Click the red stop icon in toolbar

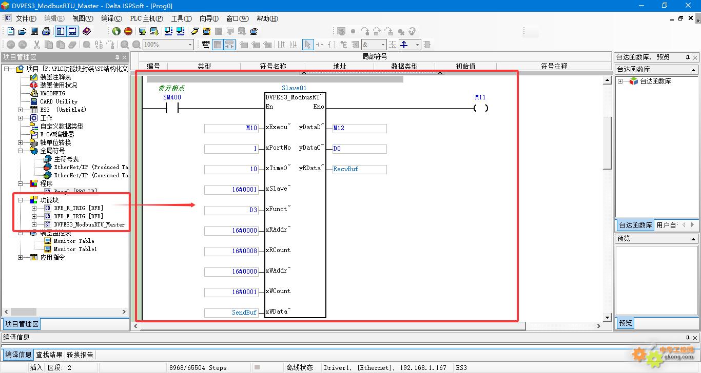pyautogui.click(x=128, y=32)
